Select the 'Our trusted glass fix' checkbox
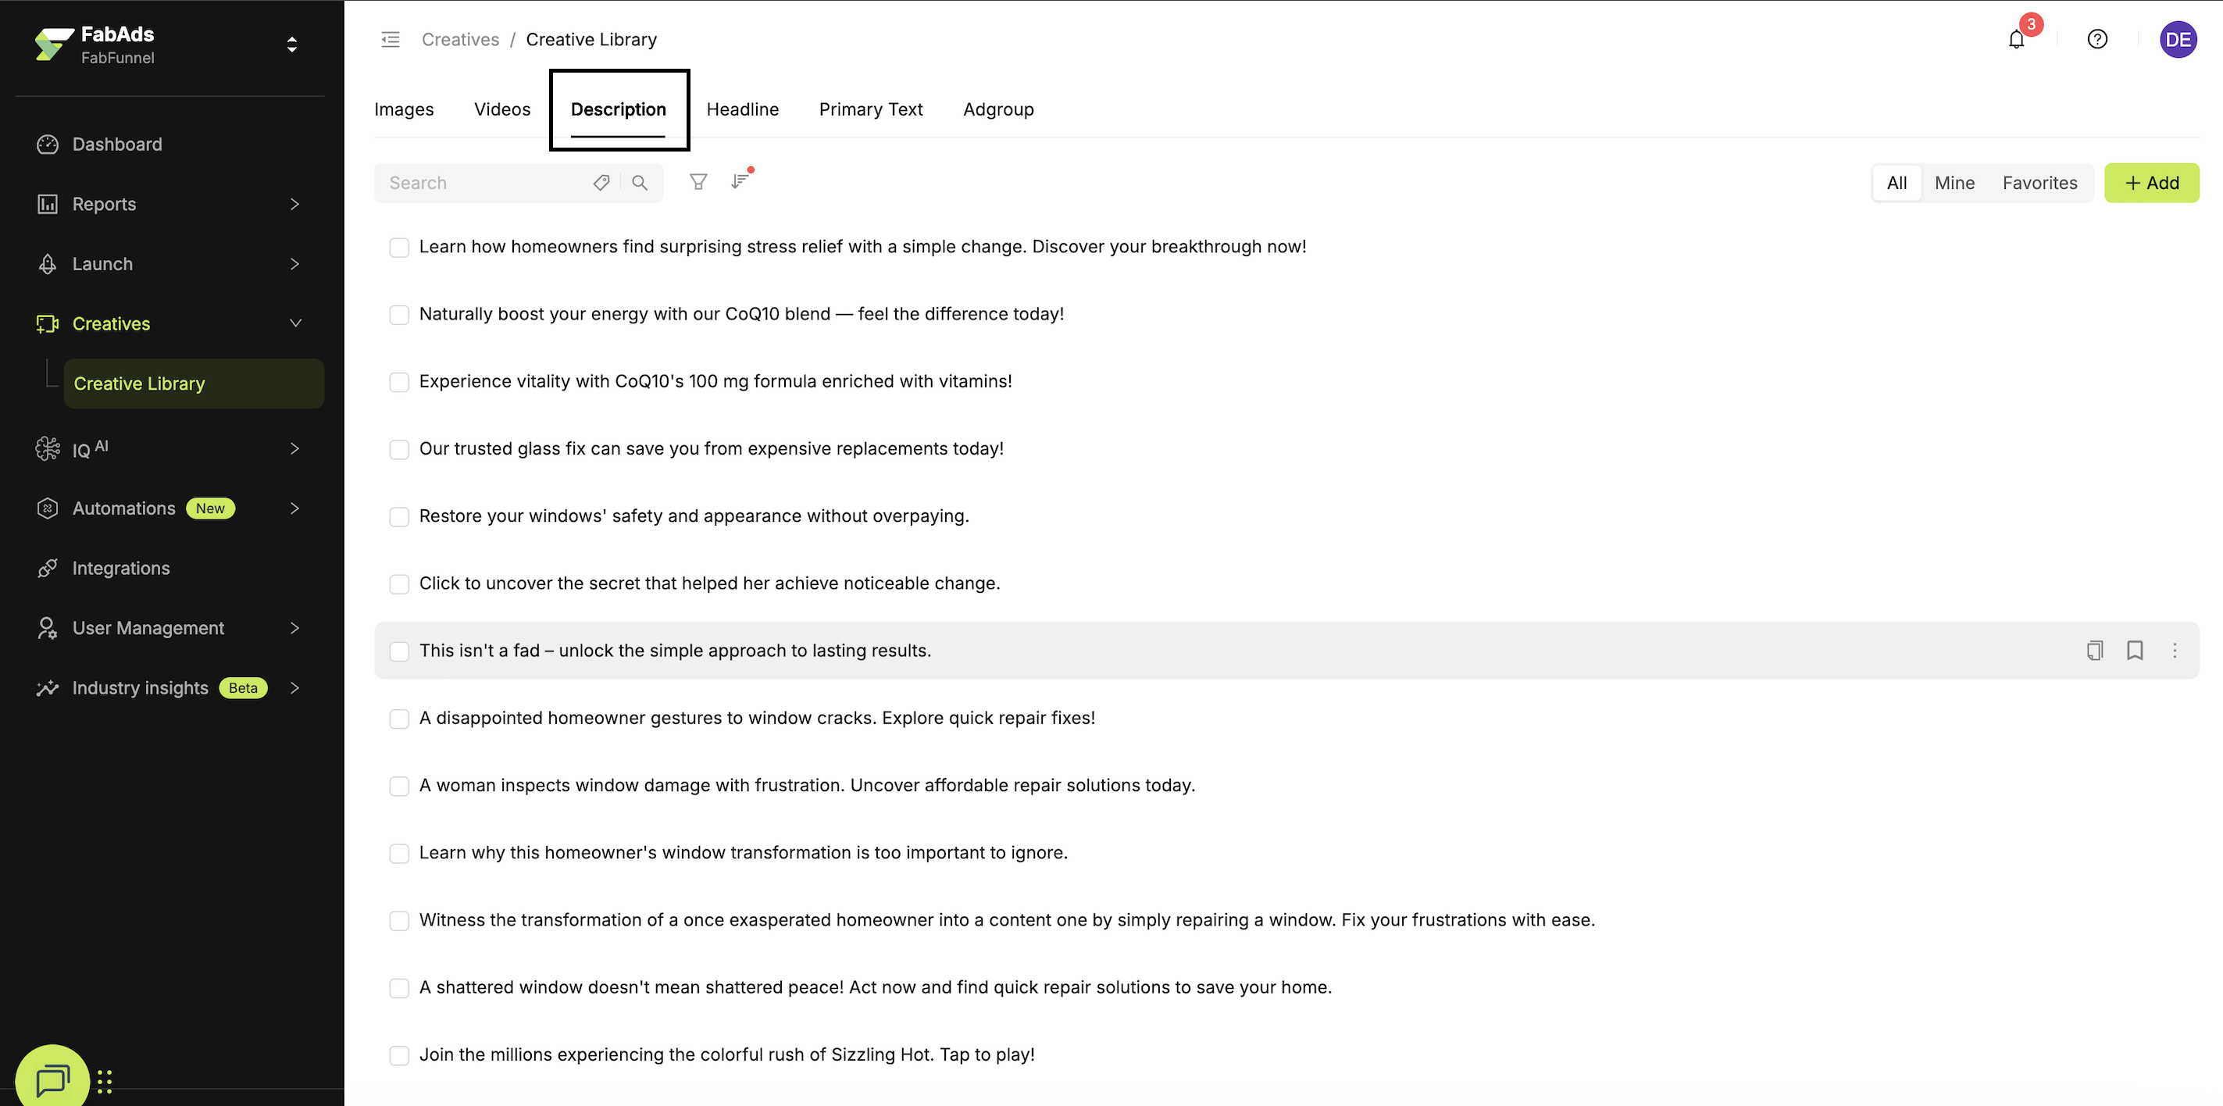 tap(398, 449)
